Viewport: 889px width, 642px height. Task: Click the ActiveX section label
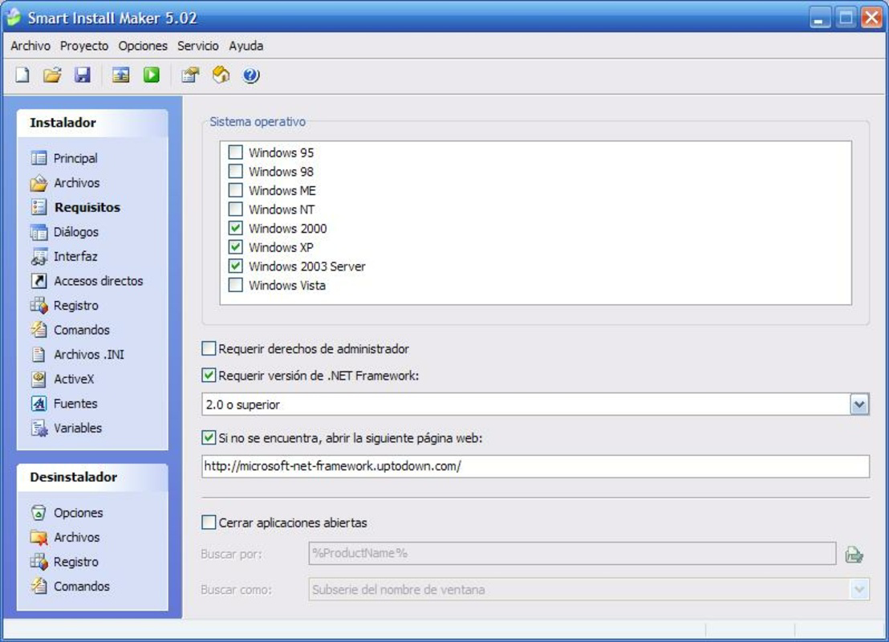click(74, 379)
